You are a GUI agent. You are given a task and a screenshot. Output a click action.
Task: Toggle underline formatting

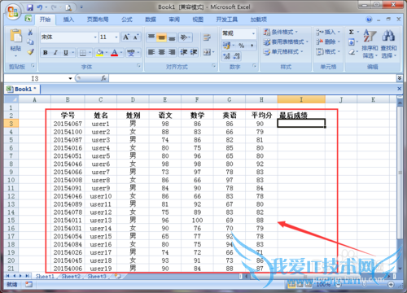click(x=66, y=53)
